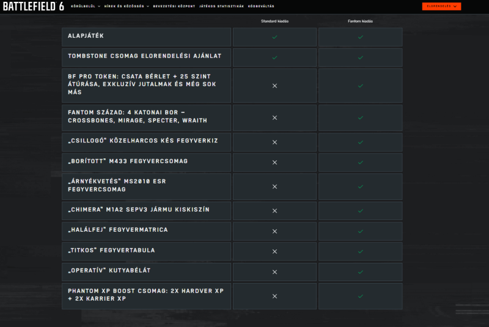Click Fantom checkmark in Alapjáték row

361,37
